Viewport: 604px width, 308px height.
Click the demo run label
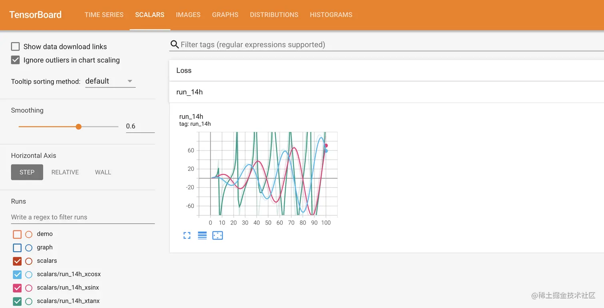pos(45,234)
